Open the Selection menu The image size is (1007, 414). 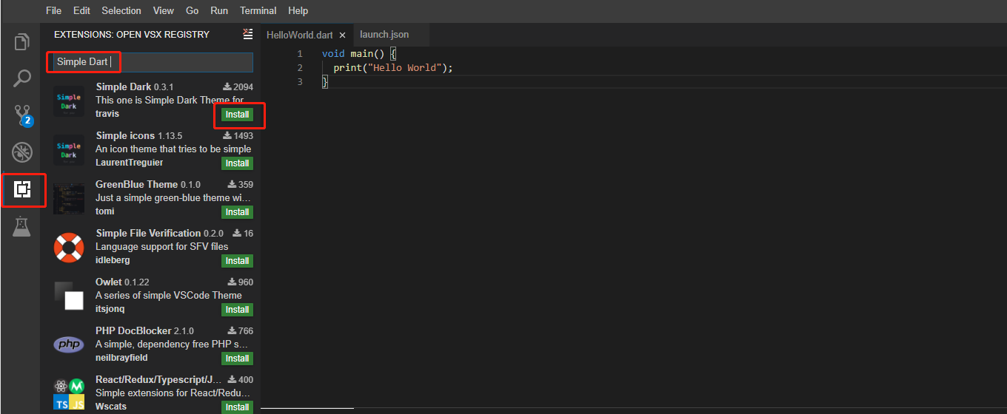(121, 10)
